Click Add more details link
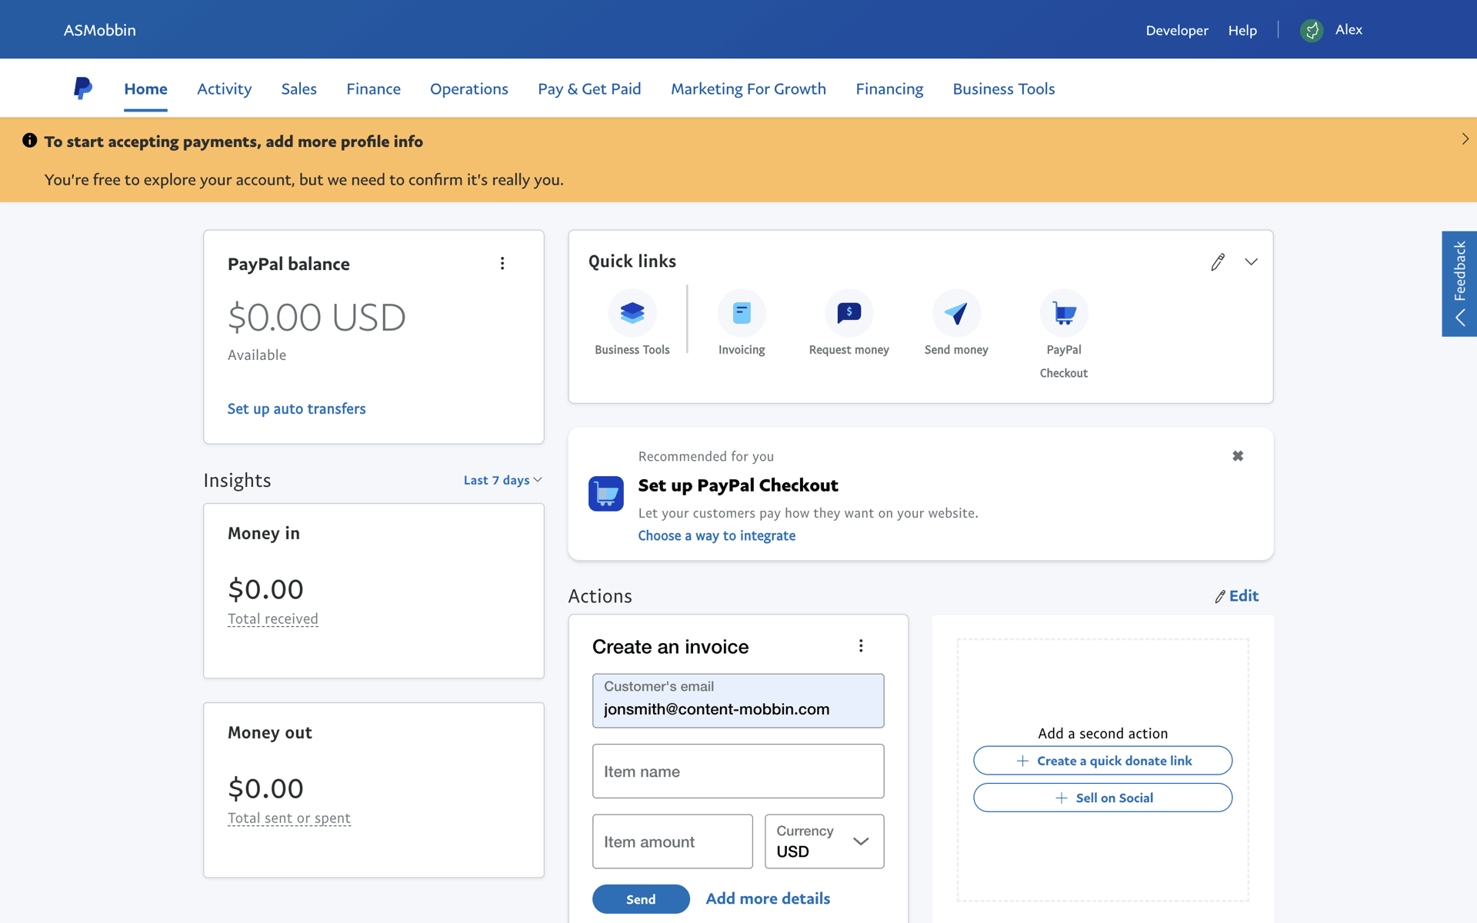Screen dimensions: 1477x923 pyautogui.click(x=768, y=898)
